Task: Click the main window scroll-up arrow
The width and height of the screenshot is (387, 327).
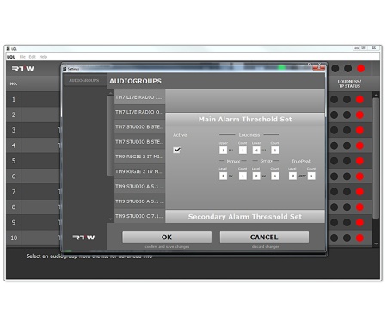Action: point(376,95)
